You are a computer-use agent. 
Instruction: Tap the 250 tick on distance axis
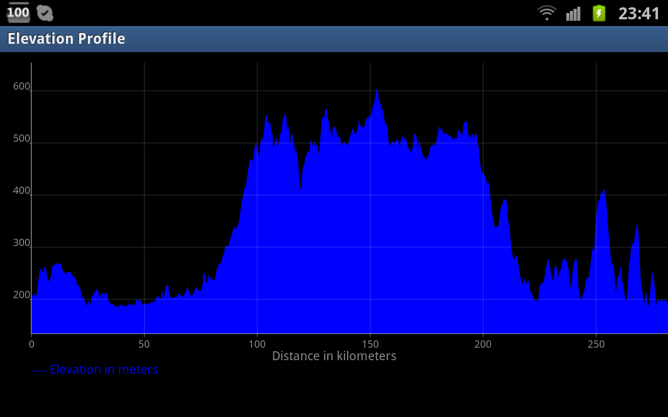(x=596, y=344)
